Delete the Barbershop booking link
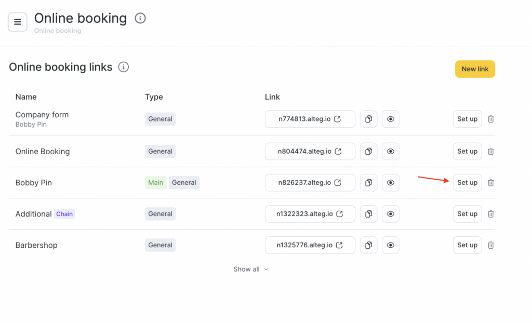Image resolution: width=532 pixels, height=323 pixels. tap(490, 245)
